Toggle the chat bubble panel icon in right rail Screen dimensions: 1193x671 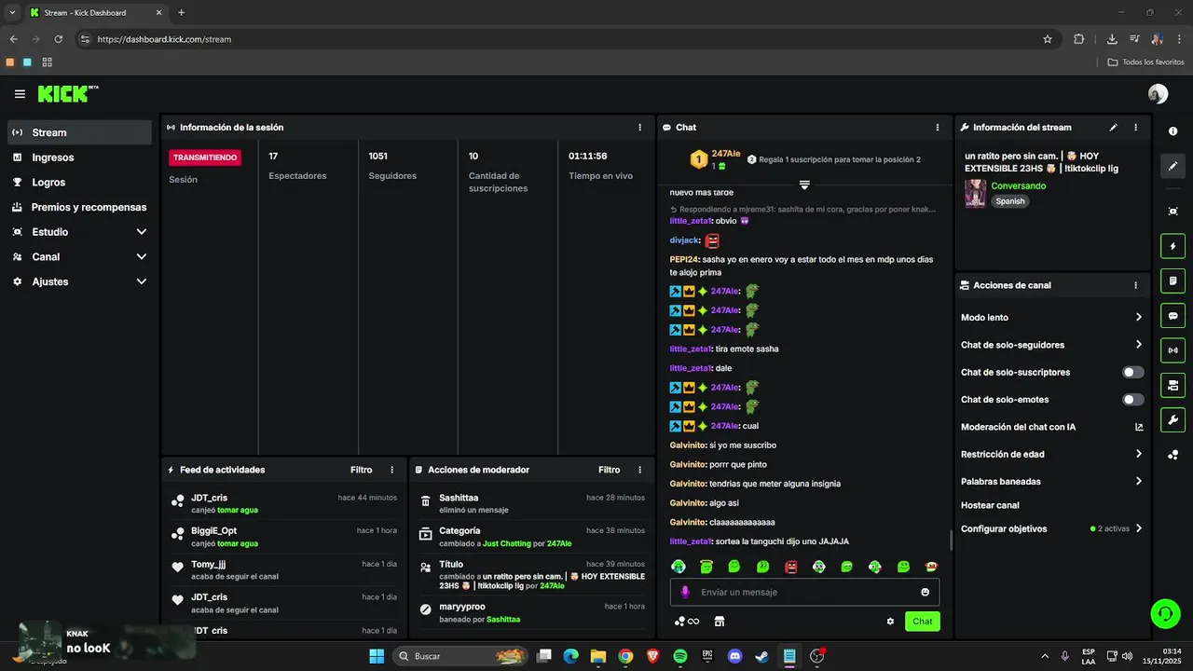tap(1173, 316)
